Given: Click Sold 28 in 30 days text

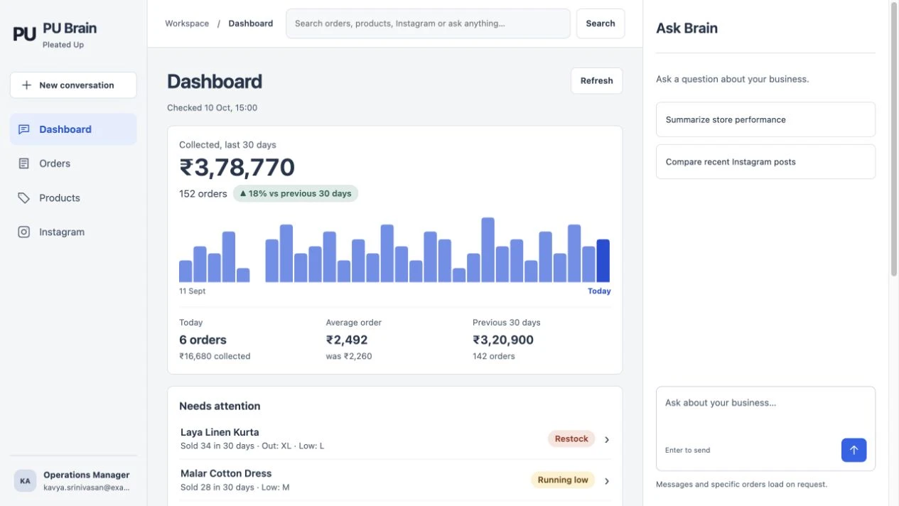Looking at the screenshot, I should click(217, 488).
